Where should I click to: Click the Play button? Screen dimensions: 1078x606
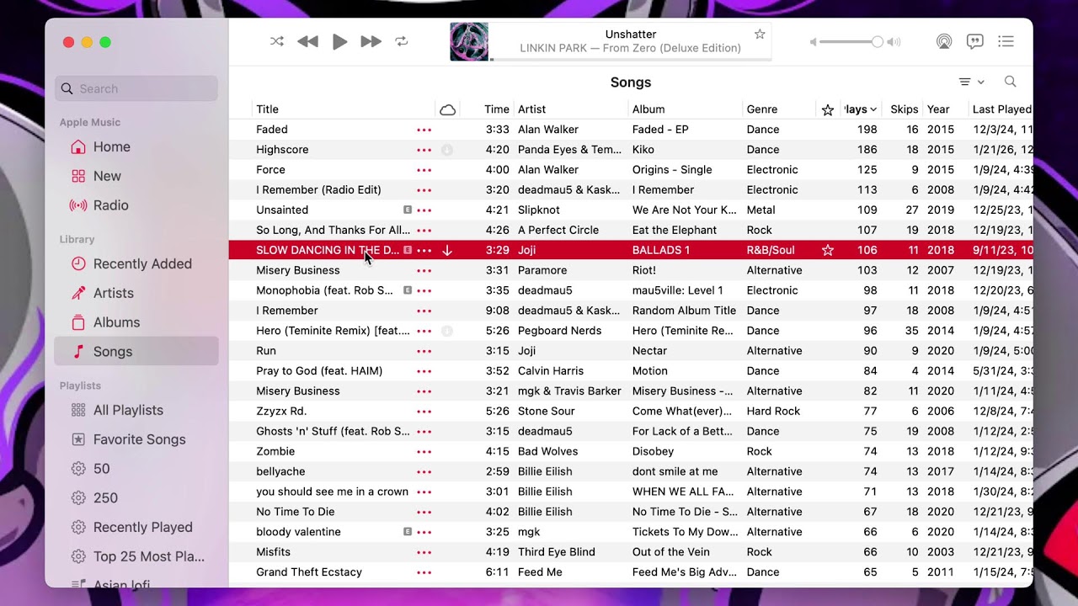[339, 41]
